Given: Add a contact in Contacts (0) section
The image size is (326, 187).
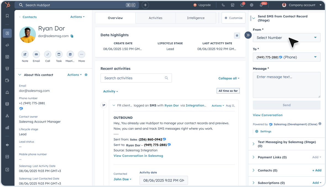Looking at the screenshot, I should tap(317, 170).
